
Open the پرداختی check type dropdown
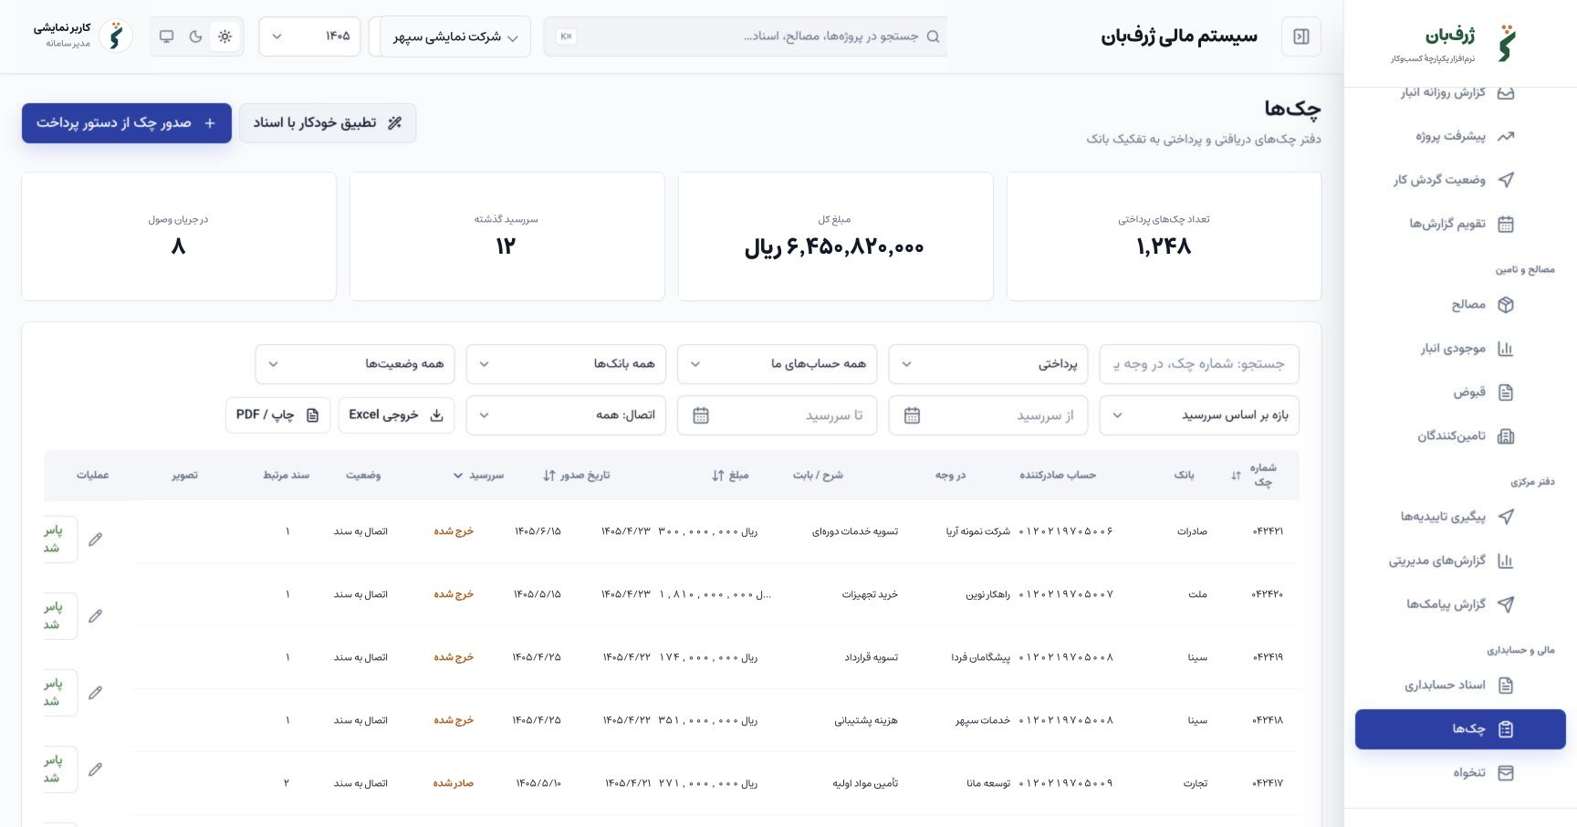(x=989, y=364)
